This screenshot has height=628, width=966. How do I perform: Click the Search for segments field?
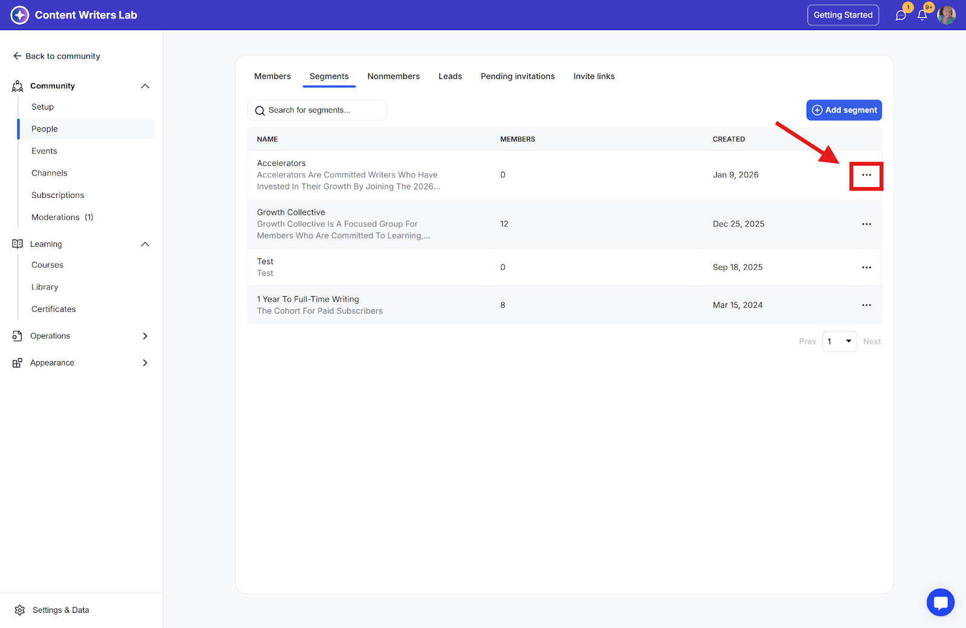coord(317,110)
